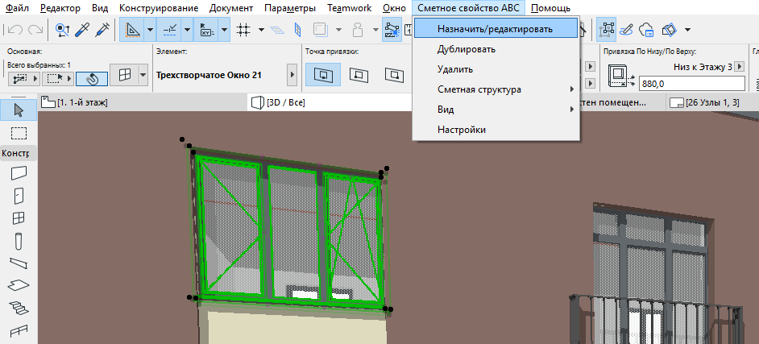Toggle the highlighted polyline selection icon
The image size is (759, 344).
click(391, 30)
